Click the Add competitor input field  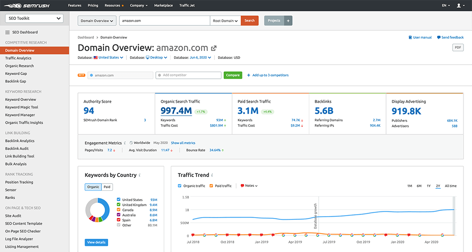pos(188,75)
